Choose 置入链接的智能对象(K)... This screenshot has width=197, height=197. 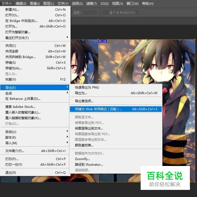35,118
